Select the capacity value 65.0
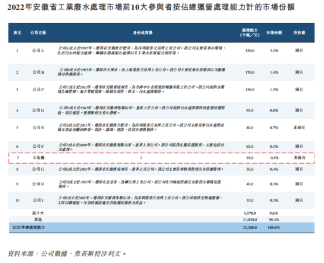This screenshot has width=324, height=263. pos(250,146)
